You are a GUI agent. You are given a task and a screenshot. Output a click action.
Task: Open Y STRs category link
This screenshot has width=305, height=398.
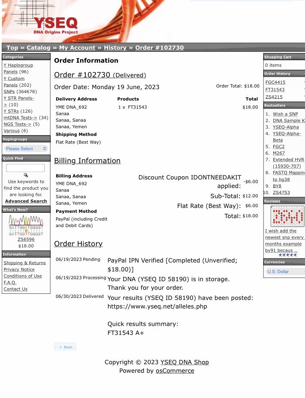tap(11, 111)
